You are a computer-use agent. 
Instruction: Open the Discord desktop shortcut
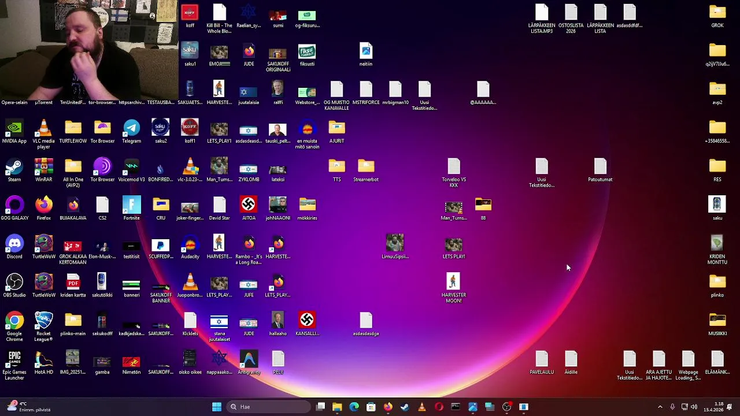tap(14, 247)
